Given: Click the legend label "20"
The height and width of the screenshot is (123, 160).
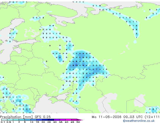Looking at the screenshot, I should point(43,122).
